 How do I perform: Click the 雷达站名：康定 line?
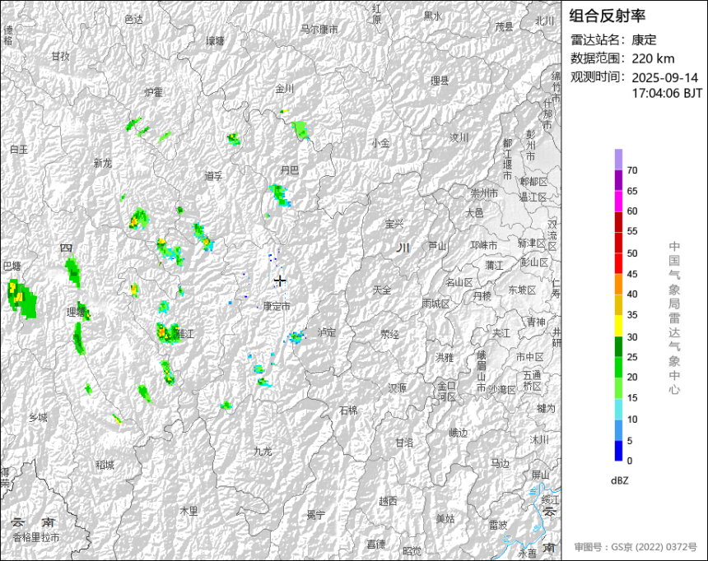613,39
